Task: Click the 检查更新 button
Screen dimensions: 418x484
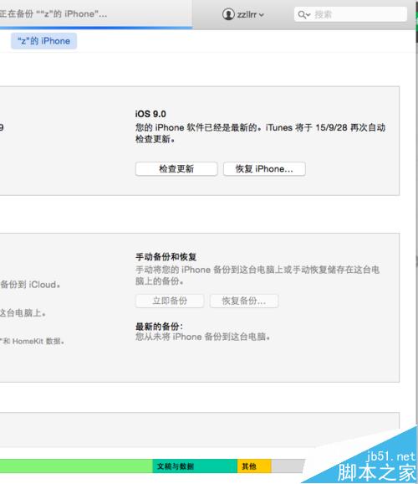Action: (x=176, y=169)
